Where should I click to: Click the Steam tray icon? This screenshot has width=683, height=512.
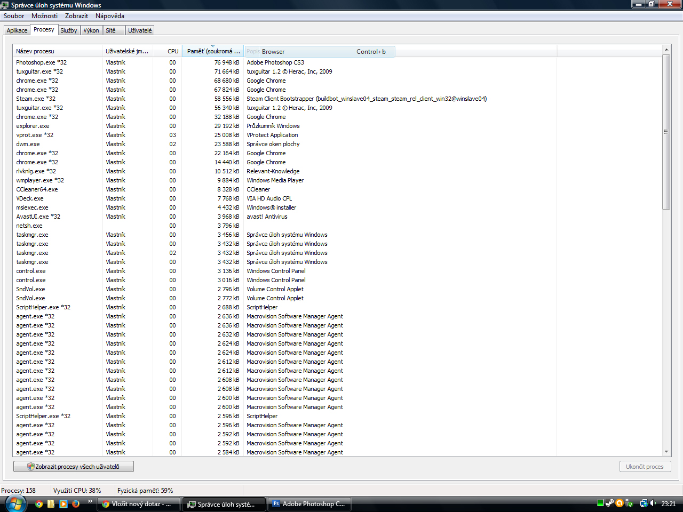[609, 503]
